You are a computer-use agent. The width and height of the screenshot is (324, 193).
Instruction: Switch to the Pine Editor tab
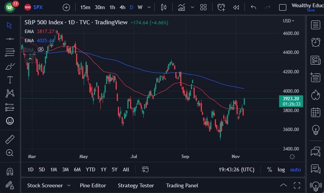pyautogui.click(x=93, y=185)
